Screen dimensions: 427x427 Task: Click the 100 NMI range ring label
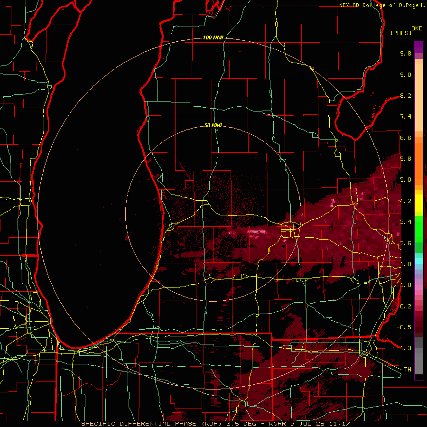pyautogui.click(x=213, y=37)
